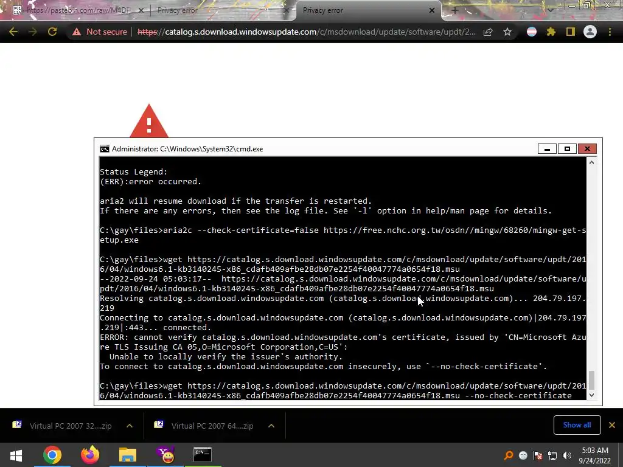Screen dimensions: 623x467
Task: Click the Not secure warning indicator
Action: (x=99, y=32)
